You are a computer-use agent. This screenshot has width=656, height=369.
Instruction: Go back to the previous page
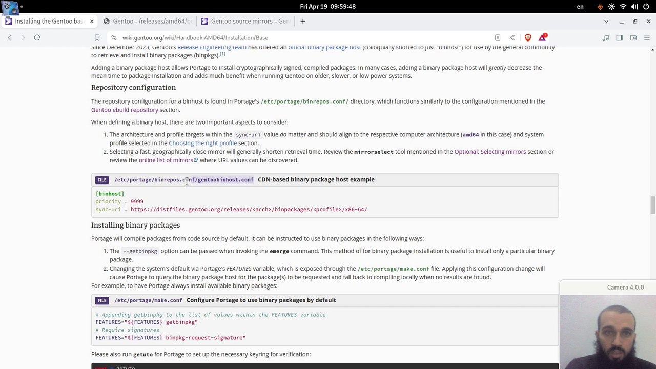[x=9, y=37]
